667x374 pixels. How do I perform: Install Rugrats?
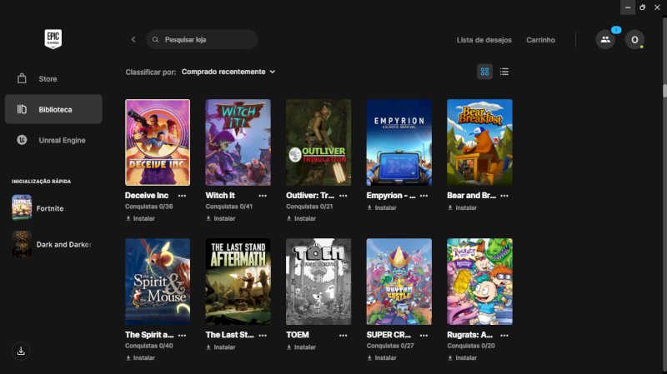tap(463, 358)
